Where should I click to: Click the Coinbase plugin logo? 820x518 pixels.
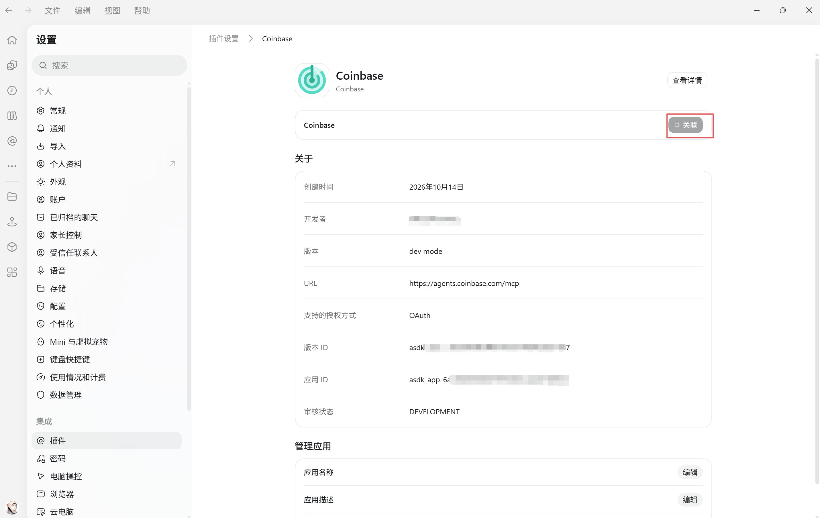pyautogui.click(x=312, y=80)
